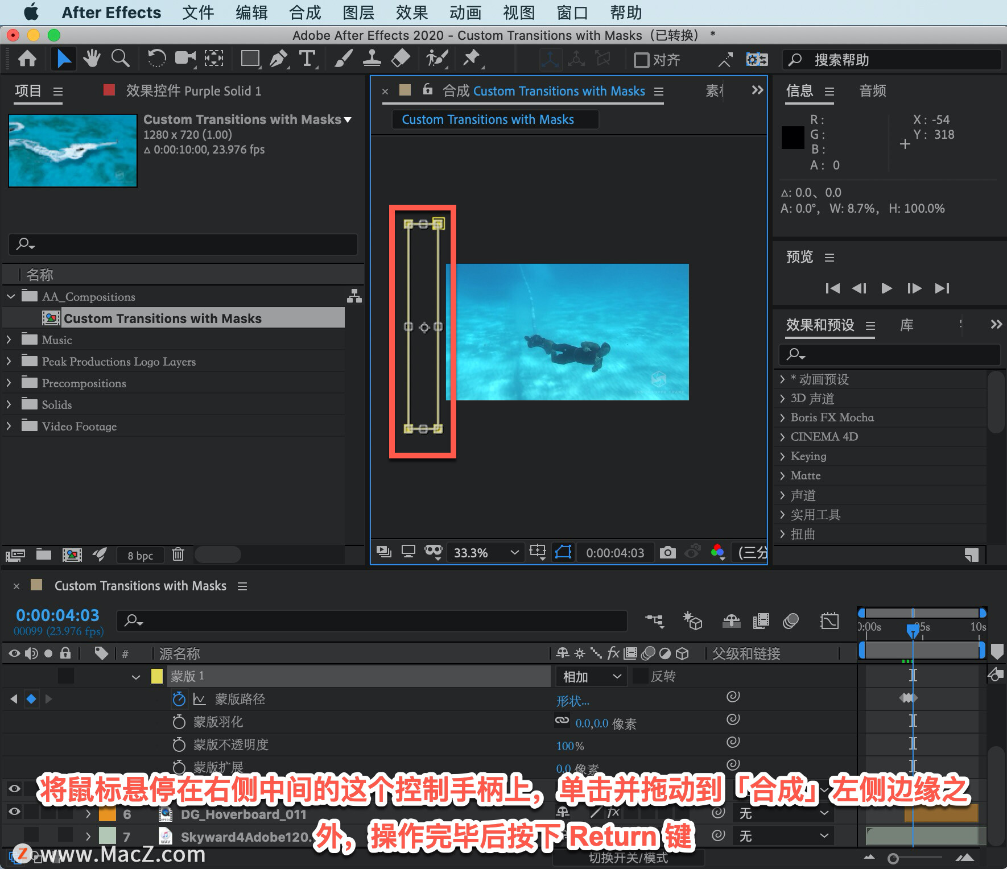Screen dimensions: 1007x869
Task: Select the Zoom magnifier tool
Action: (x=120, y=59)
